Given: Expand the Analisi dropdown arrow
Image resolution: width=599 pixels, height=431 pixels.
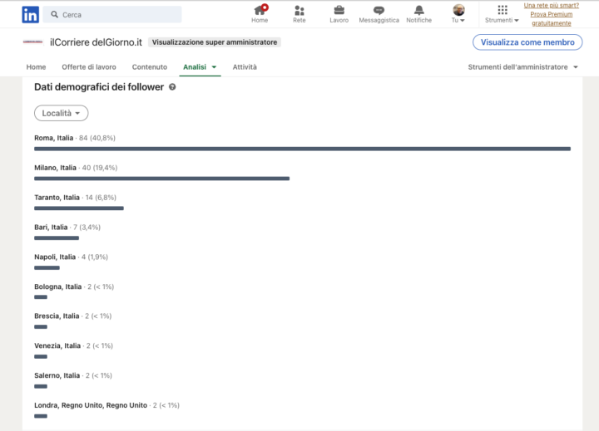Looking at the screenshot, I should click(214, 67).
